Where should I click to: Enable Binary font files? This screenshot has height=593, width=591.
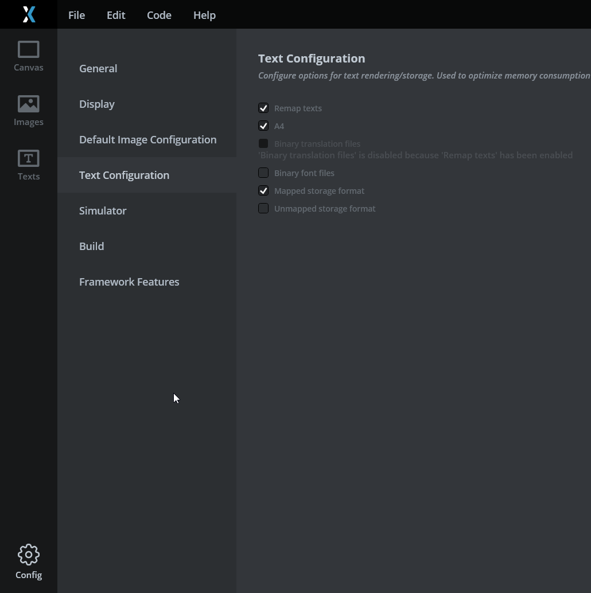(263, 173)
